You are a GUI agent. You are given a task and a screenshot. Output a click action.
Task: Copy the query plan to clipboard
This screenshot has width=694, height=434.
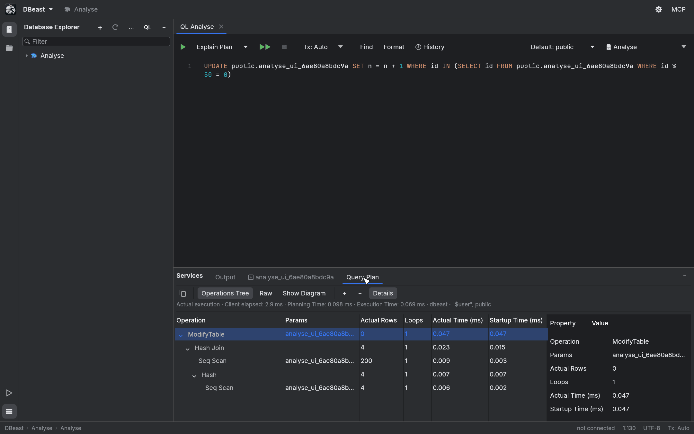182,293
